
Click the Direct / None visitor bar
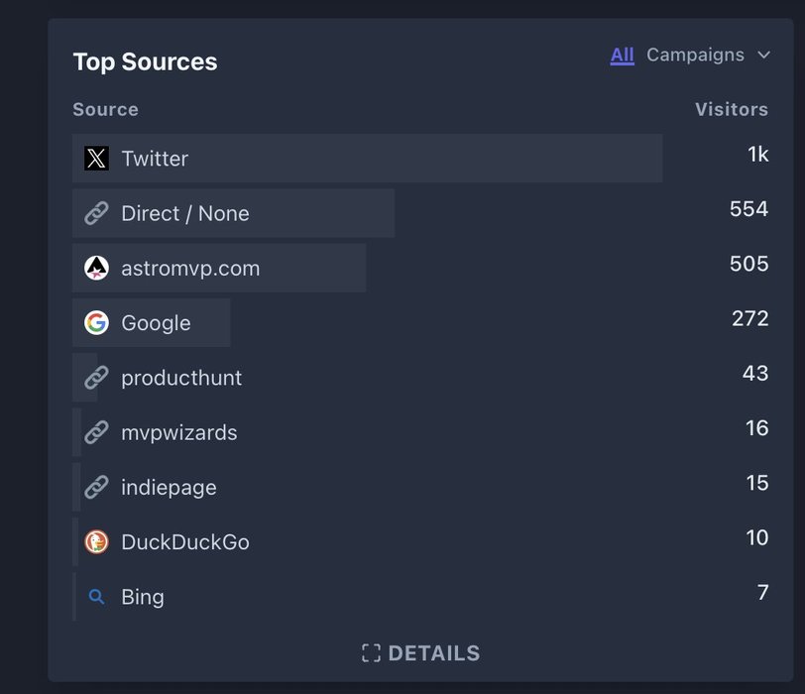pos(317,213)
